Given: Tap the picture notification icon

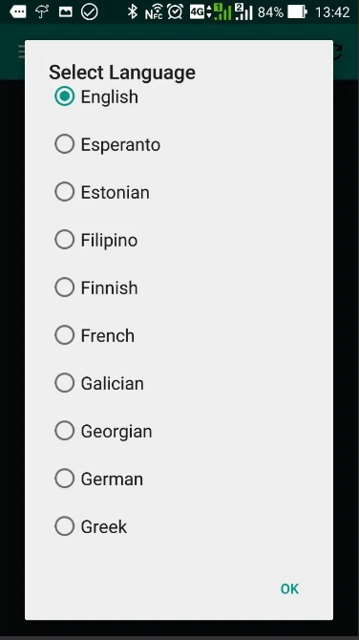Looking at the screenshot, I should 65,11.
